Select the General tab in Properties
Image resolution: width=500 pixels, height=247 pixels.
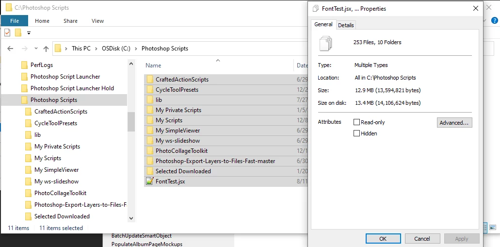(323, 24)
